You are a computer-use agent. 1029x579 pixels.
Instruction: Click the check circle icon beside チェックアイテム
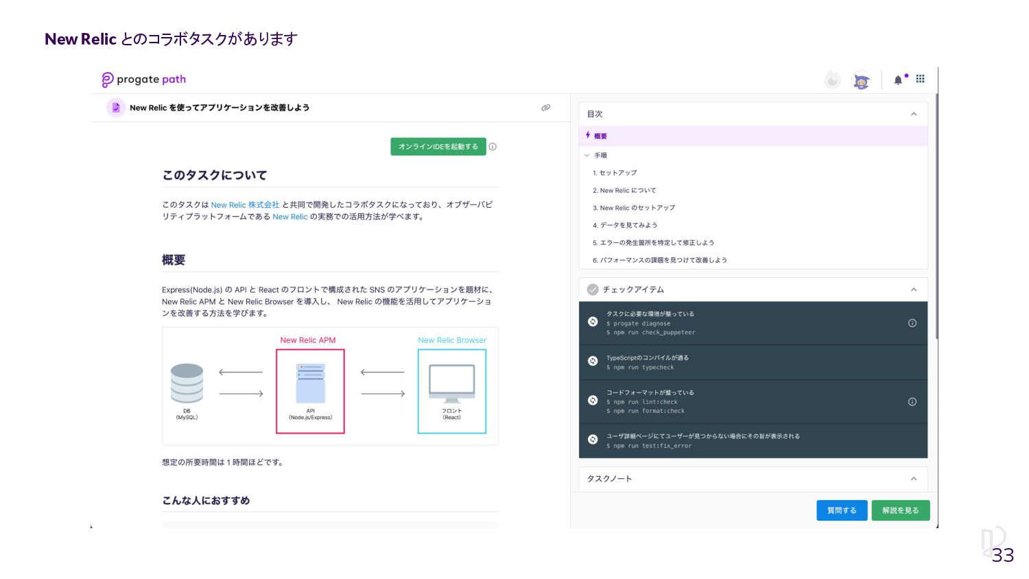[x=593, y=289]
